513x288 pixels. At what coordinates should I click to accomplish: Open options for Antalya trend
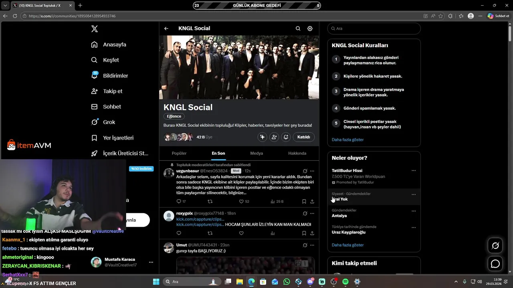[414, 211]
